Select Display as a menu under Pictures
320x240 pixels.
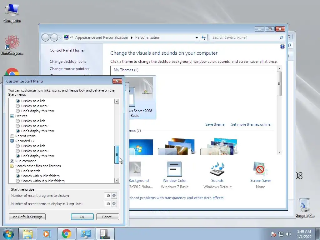pos(18,126)
